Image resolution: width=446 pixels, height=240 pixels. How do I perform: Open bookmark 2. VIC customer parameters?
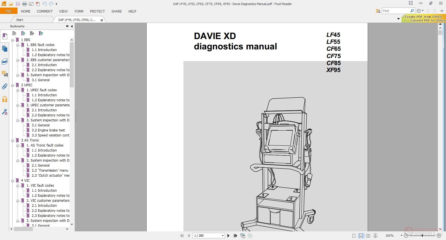click(x=48, y=201)
